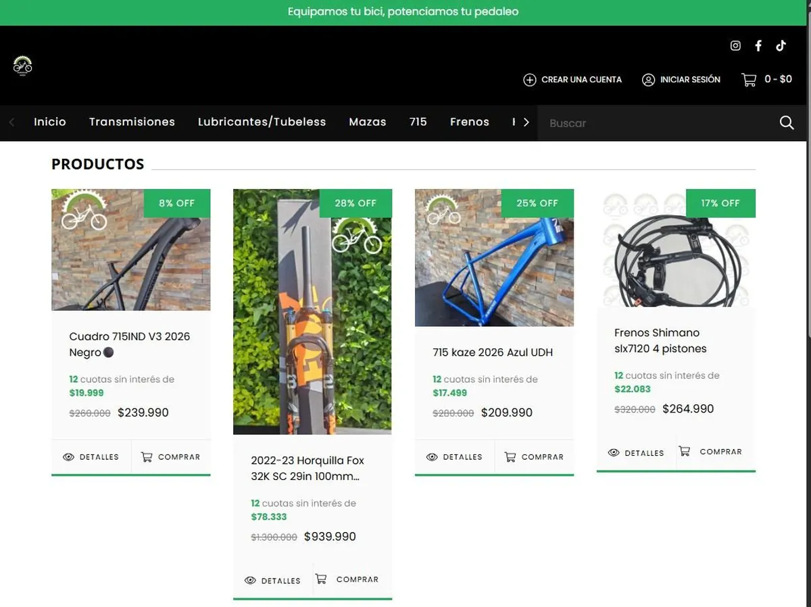
Task: Click the 17% OFF badge
Action: tap(720, 203)
